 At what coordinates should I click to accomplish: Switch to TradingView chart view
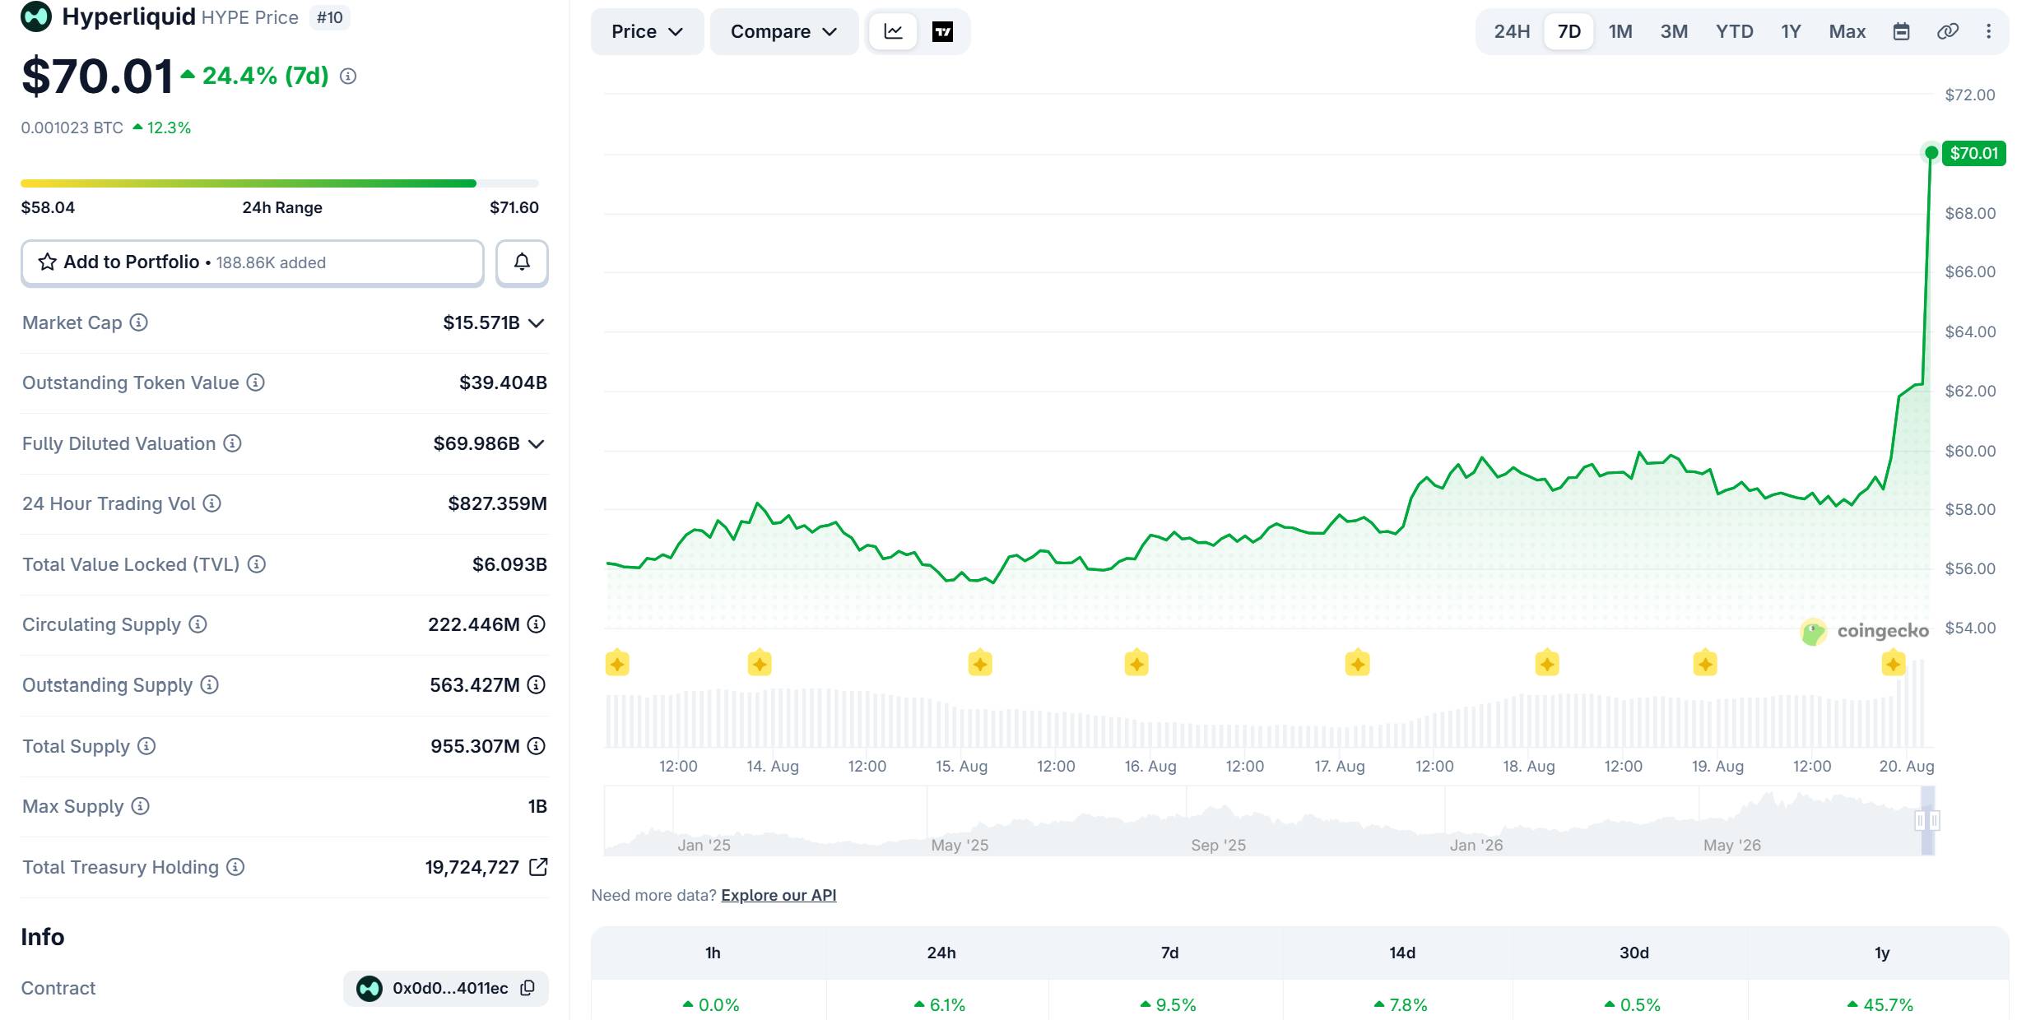point(942,31)
